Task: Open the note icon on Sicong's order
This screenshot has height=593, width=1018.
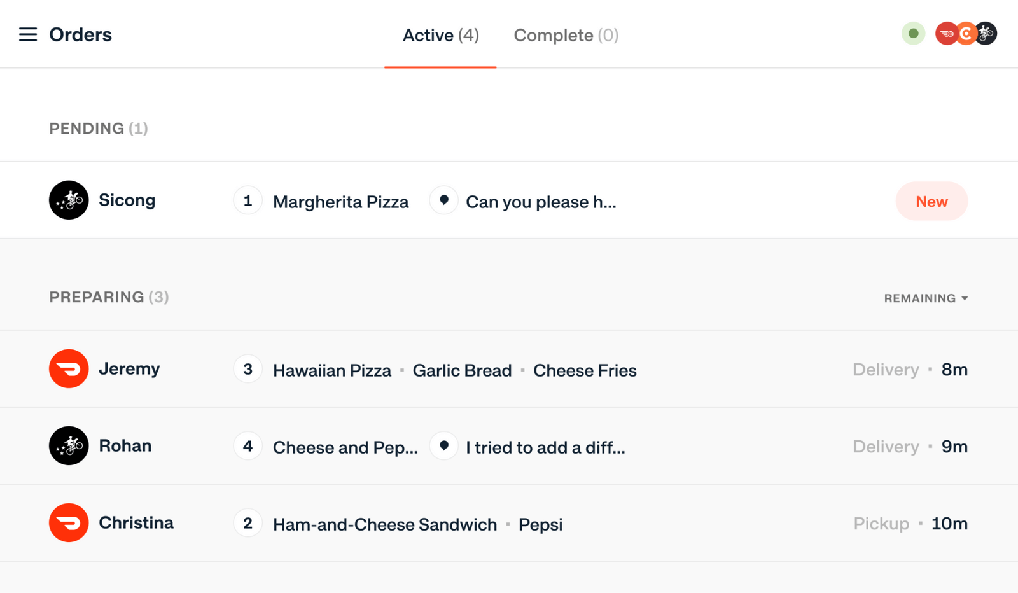Action: pos(444,200)
